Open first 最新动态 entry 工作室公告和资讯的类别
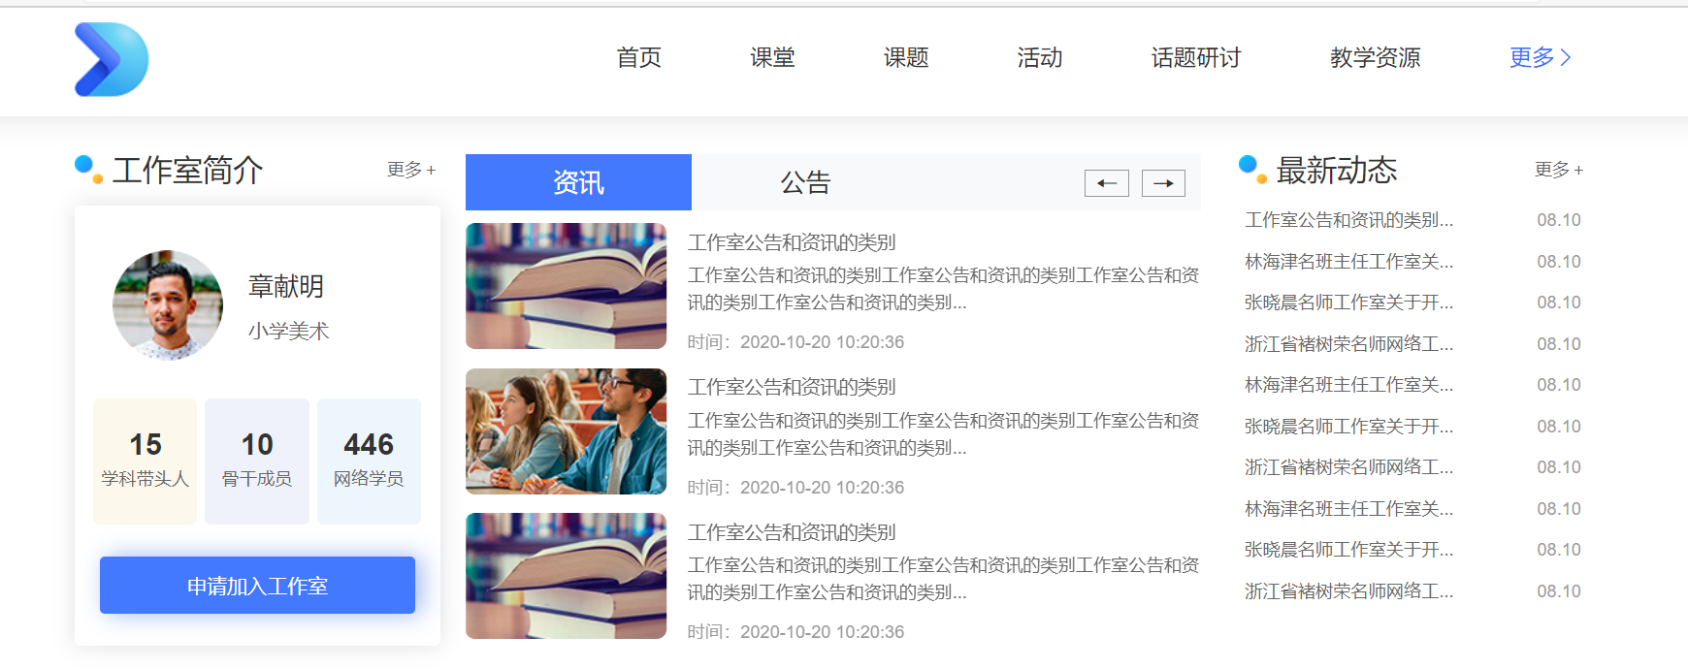The image size is (1688, 669). (x=1348, y=220)
